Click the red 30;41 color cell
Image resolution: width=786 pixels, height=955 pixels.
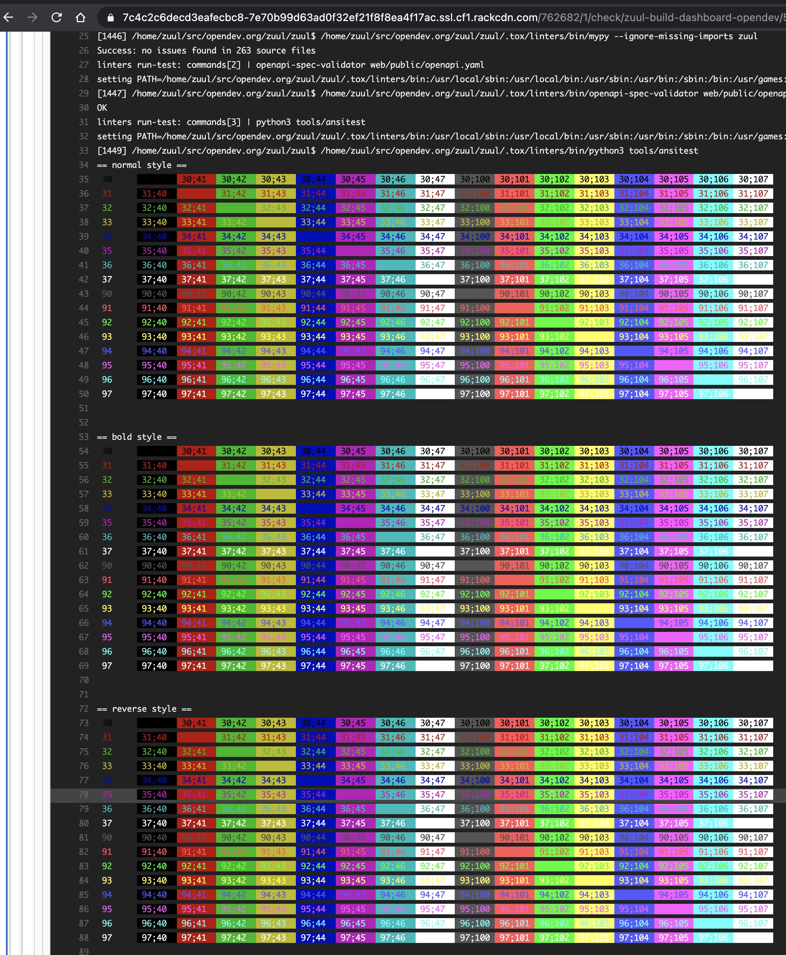(195, 179)
